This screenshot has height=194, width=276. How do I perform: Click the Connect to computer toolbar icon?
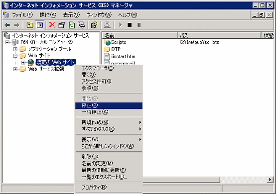[107, 25]
